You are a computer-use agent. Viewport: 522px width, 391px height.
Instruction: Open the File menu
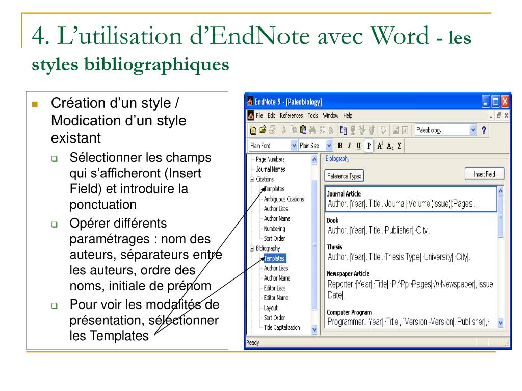pyautogui.click(x=259, y=116)
